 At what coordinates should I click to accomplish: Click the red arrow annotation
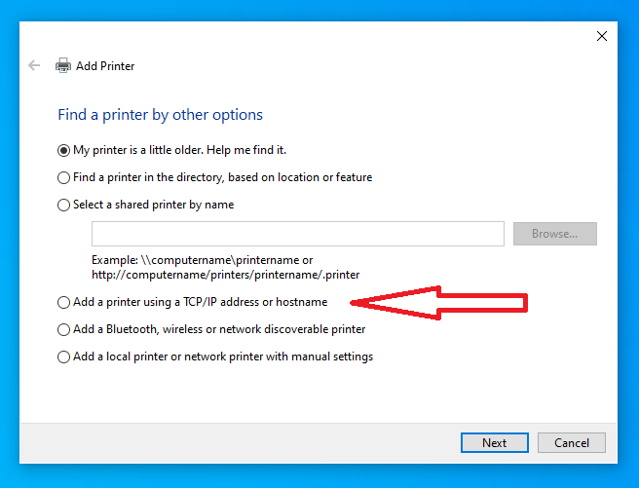tap(438, 303)
